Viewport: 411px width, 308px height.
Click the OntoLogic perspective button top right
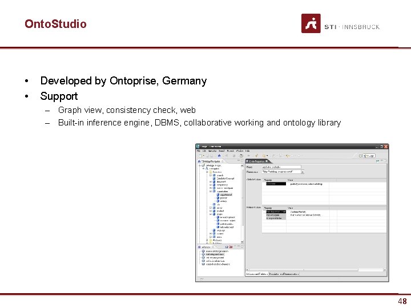369,156
